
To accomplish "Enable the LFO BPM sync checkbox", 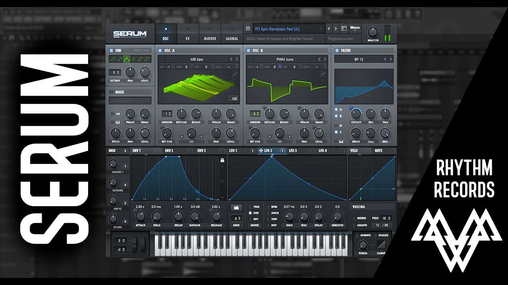I will pos(268,207).
